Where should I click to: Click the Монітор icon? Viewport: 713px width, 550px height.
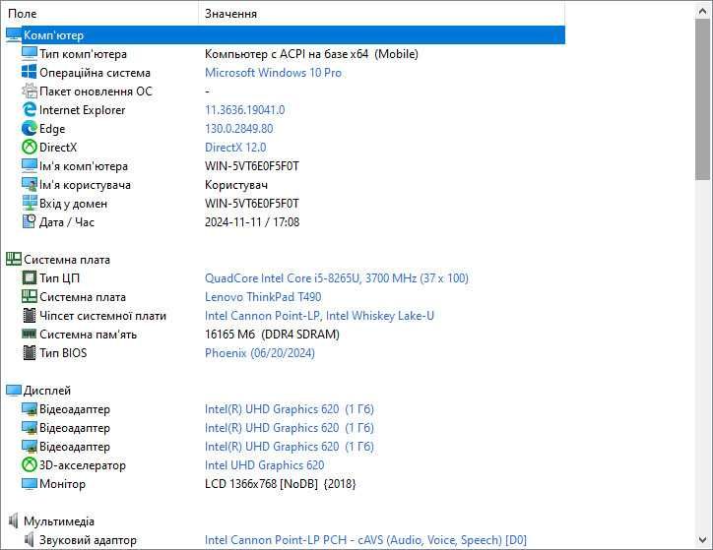tap(30, 484)
